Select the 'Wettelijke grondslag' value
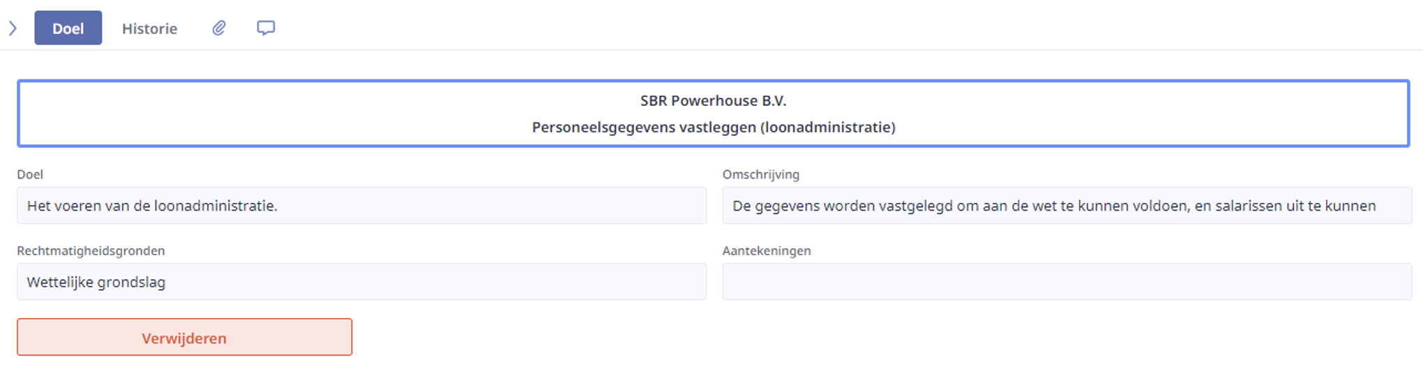1423x371 pixels. coord(96,282)
